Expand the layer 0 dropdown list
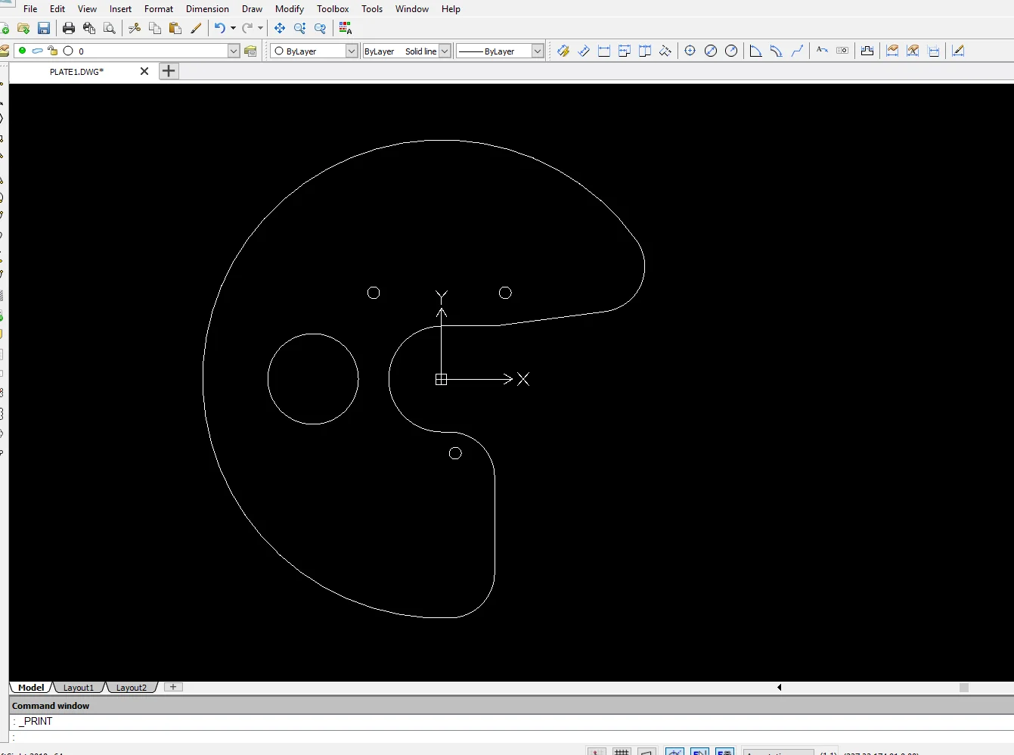 point(234,51)
